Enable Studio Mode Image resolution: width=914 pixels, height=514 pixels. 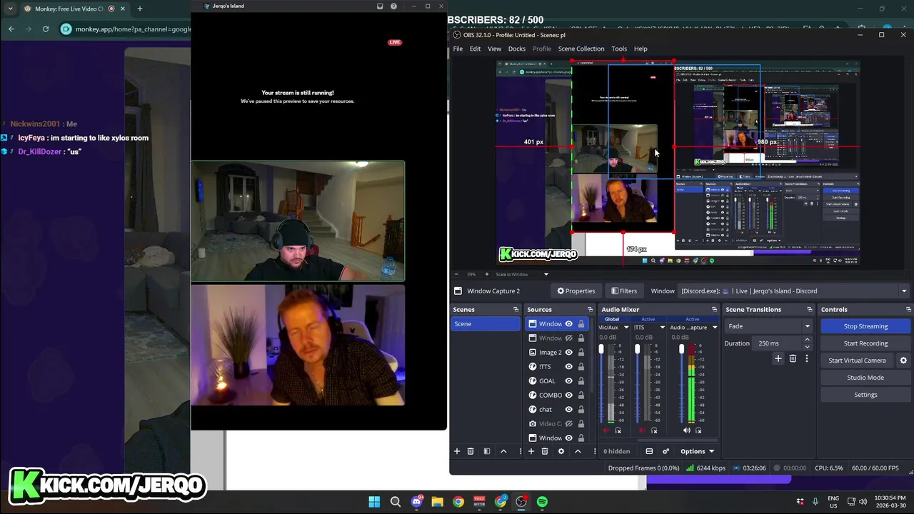click(865, 378)
